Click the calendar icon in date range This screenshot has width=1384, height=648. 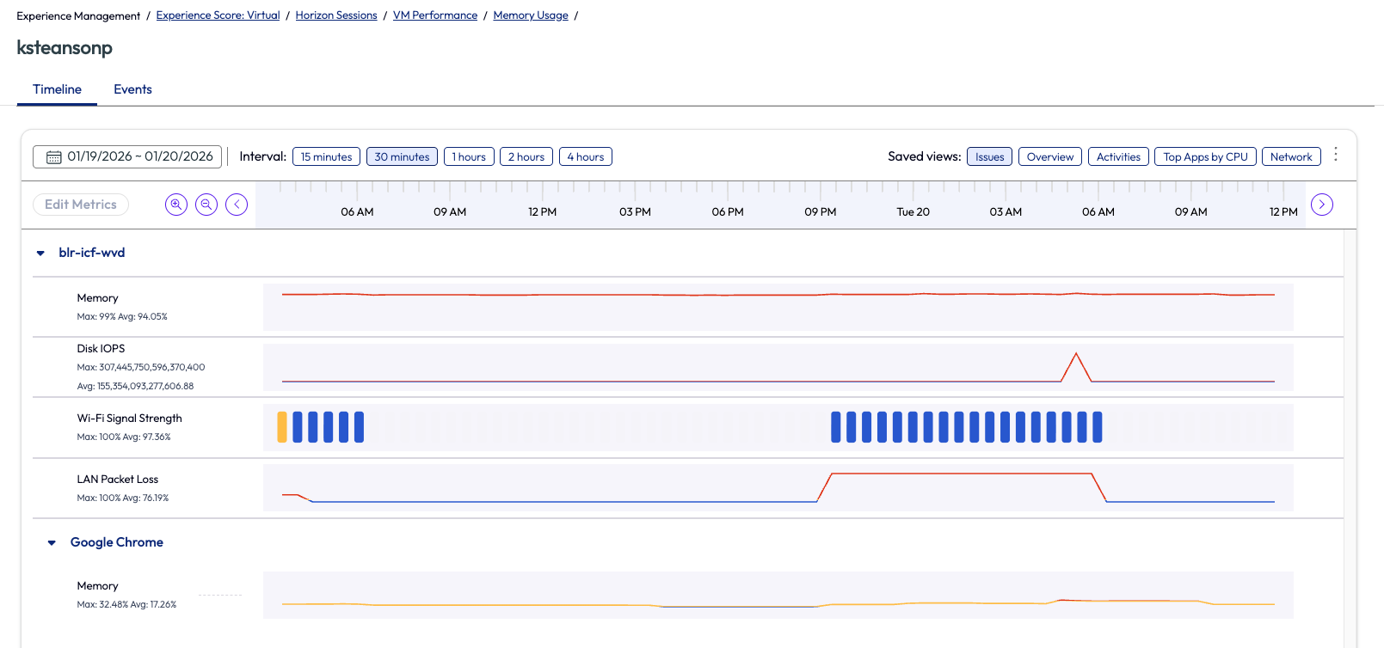coord(53,157)
